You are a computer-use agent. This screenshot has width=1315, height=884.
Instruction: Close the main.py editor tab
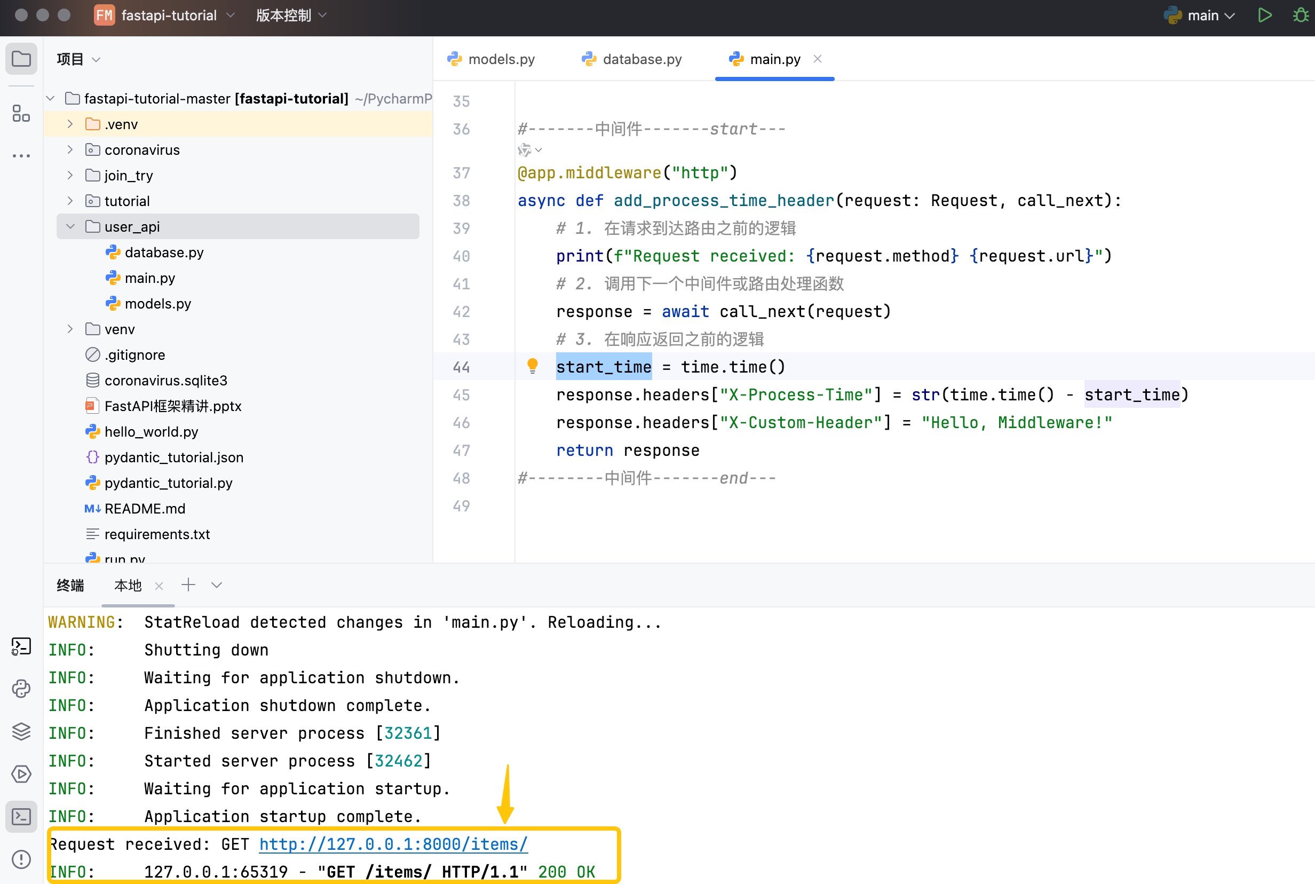click(x=817, y=59)
